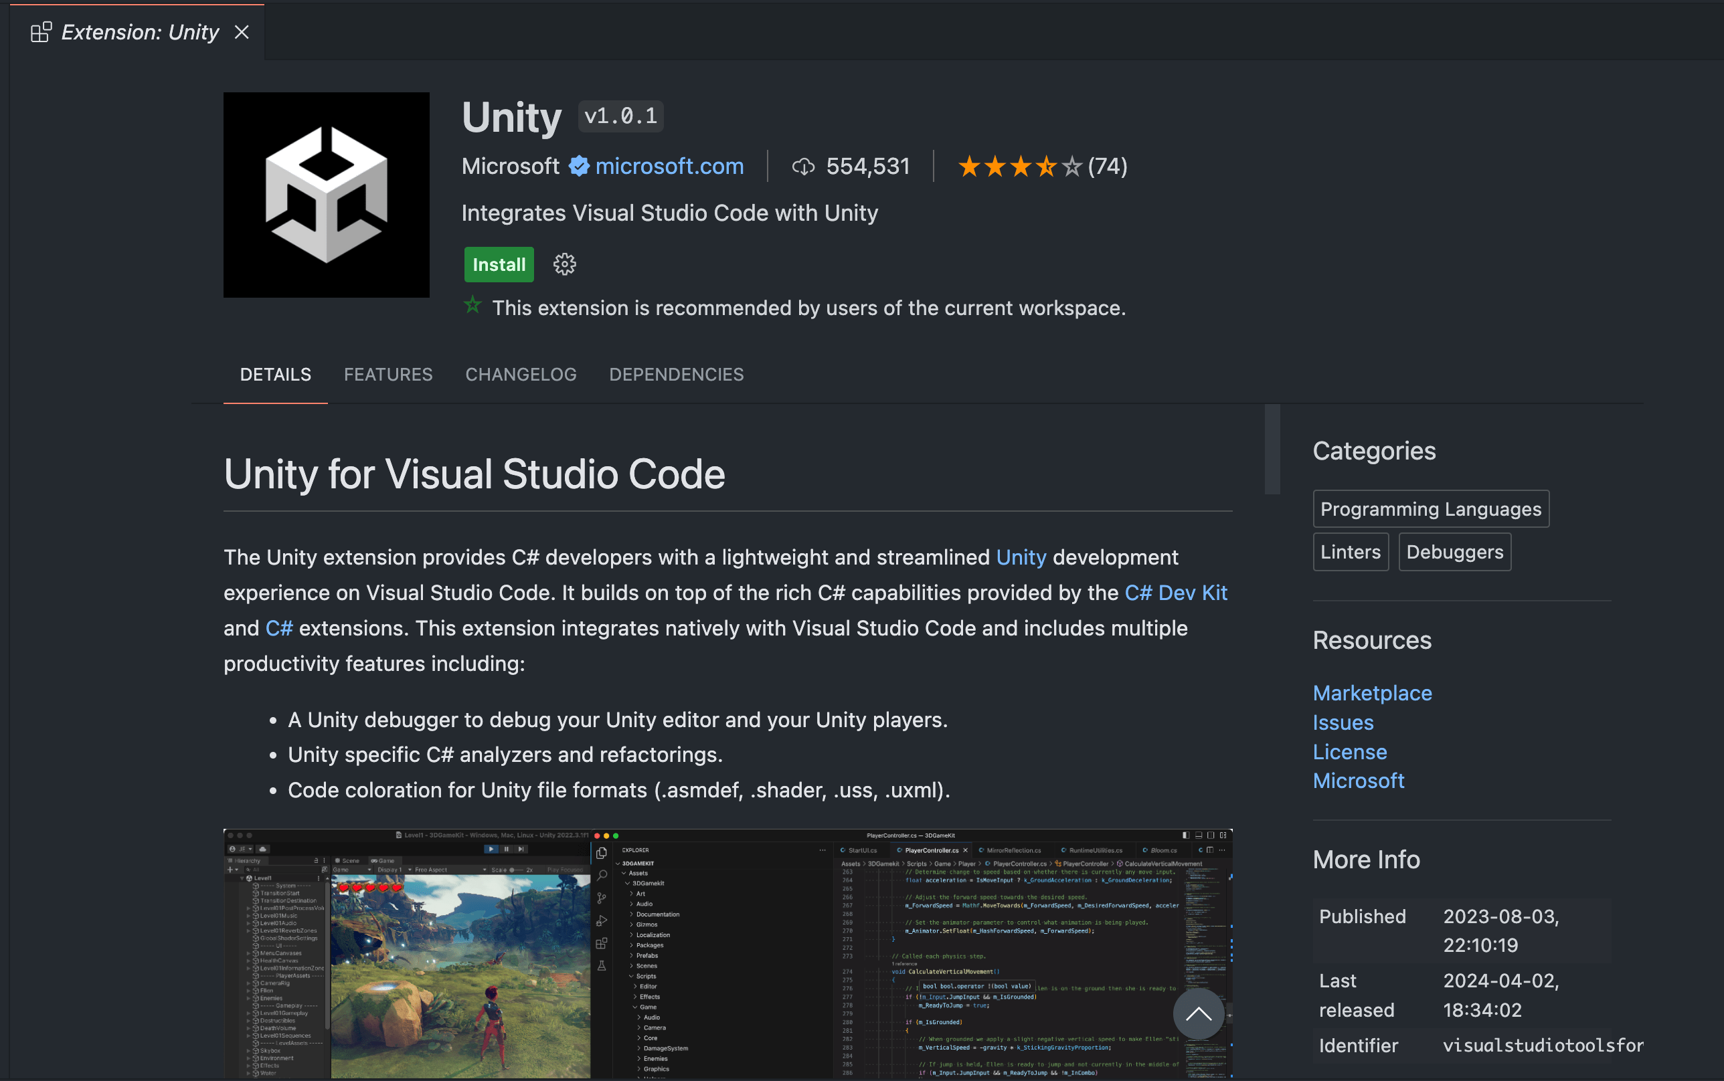
Task: Click the details pane vertical scrollbar
Action: click(1273, 448)
